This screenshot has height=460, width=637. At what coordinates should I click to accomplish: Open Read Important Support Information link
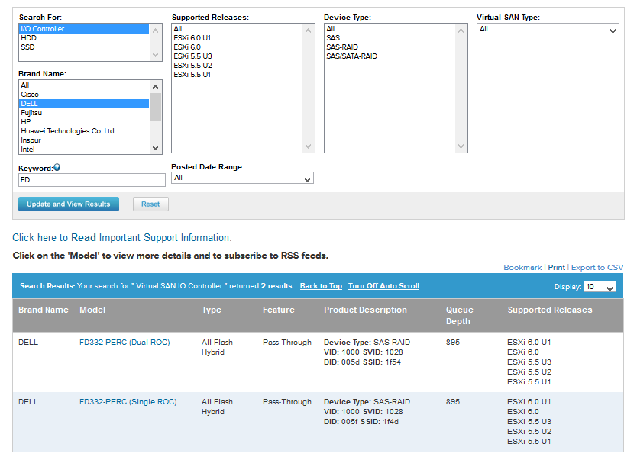click(x=122, y=238)
